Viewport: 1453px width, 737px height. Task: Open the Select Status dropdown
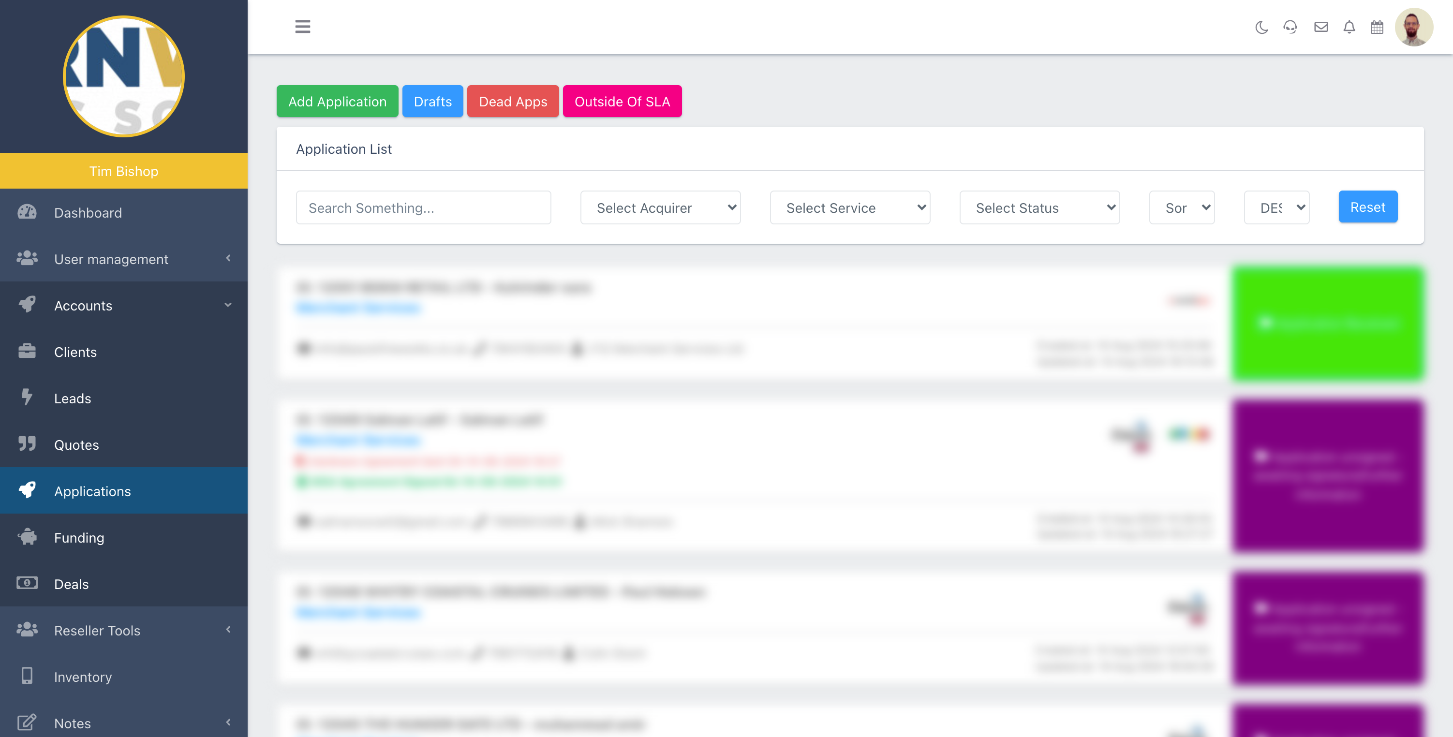pyautogui.click(x=1039, y=207)
